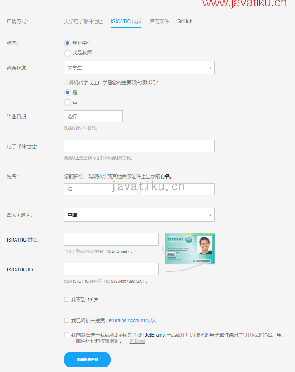Viewport: 295px width, 372px height.
Task: Check the email communication consent checkbox
Action: [x=66, y=335]
